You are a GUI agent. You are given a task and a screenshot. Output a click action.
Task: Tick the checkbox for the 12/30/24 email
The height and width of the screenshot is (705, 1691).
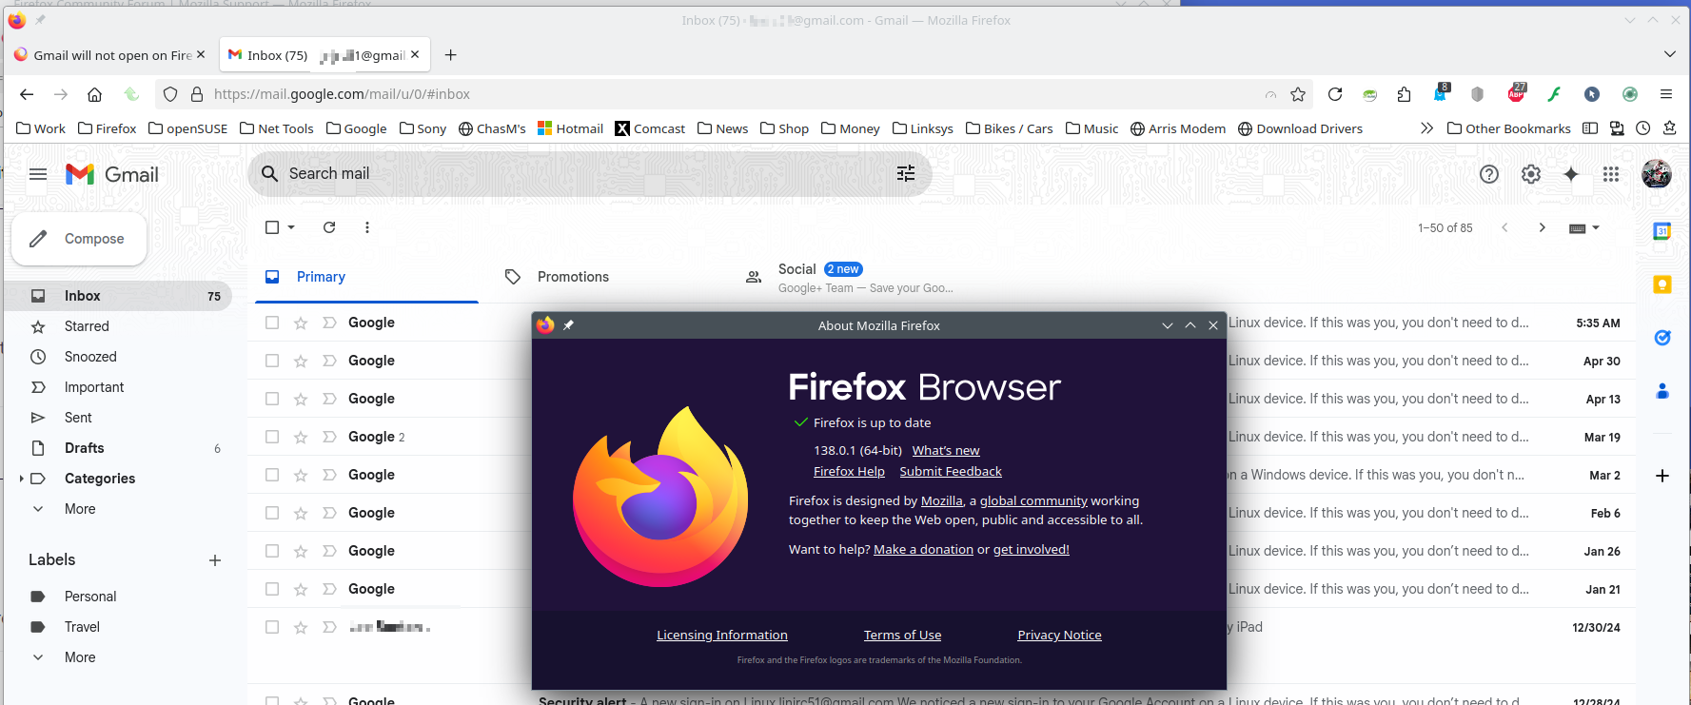272,627
